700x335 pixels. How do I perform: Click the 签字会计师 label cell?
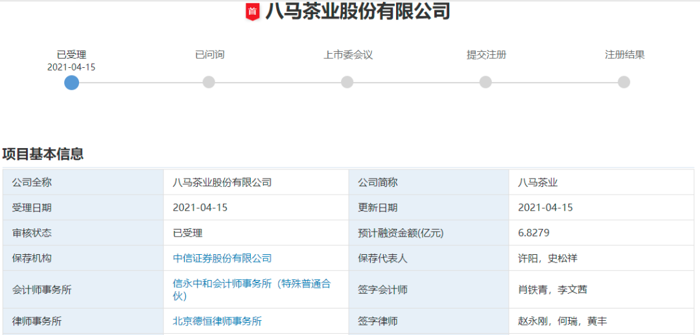click(x=429, y=290)
